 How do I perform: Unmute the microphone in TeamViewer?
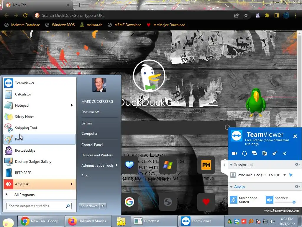point(234,200)
